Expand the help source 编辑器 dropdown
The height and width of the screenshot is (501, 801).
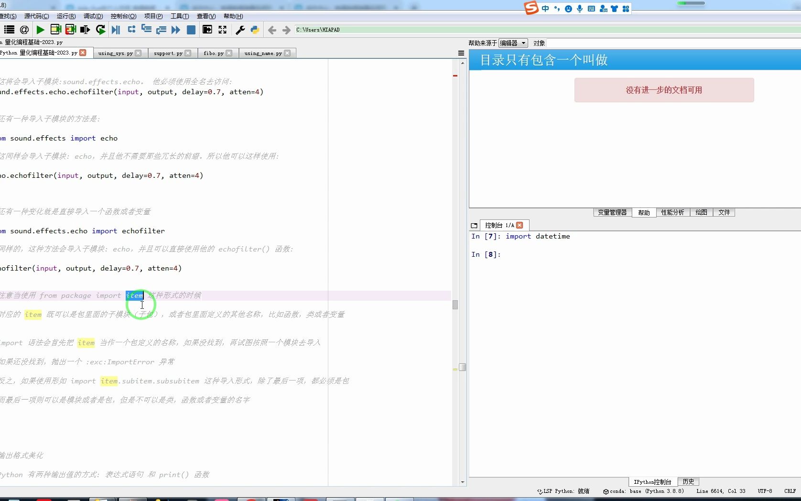click(513, 43)
